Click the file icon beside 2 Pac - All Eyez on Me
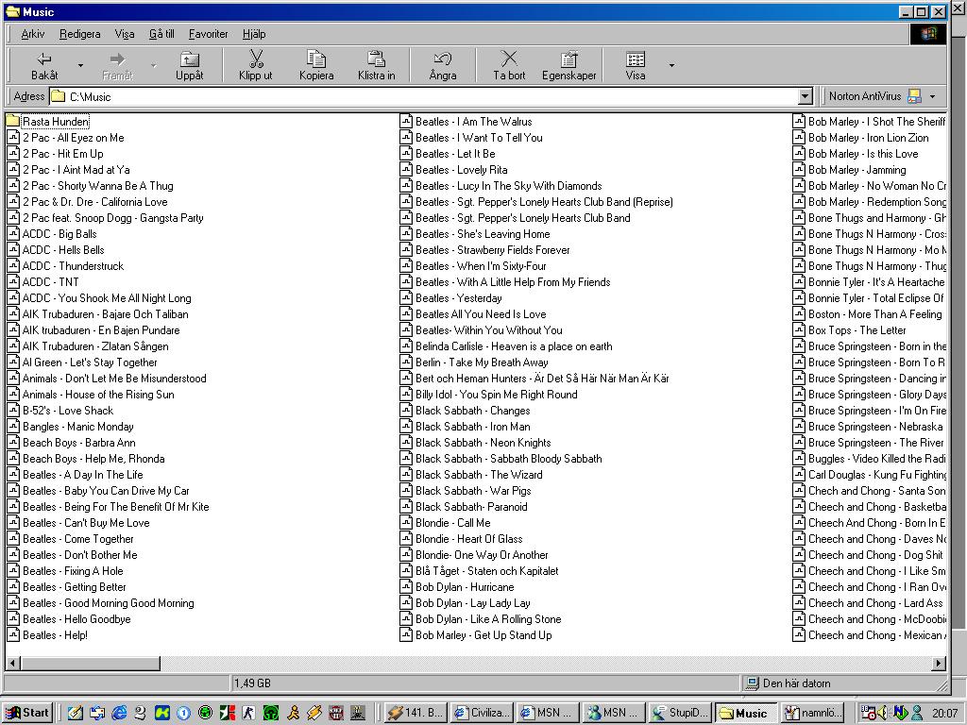 tap(13, 138)
